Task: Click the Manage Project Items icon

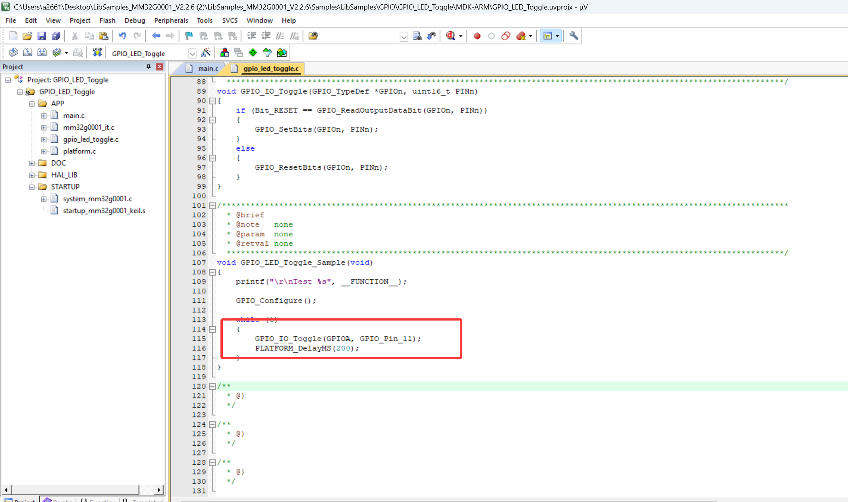Action: (224, 52)
